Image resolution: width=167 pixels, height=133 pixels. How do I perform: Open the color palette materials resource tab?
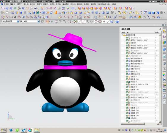click(165, 74)
